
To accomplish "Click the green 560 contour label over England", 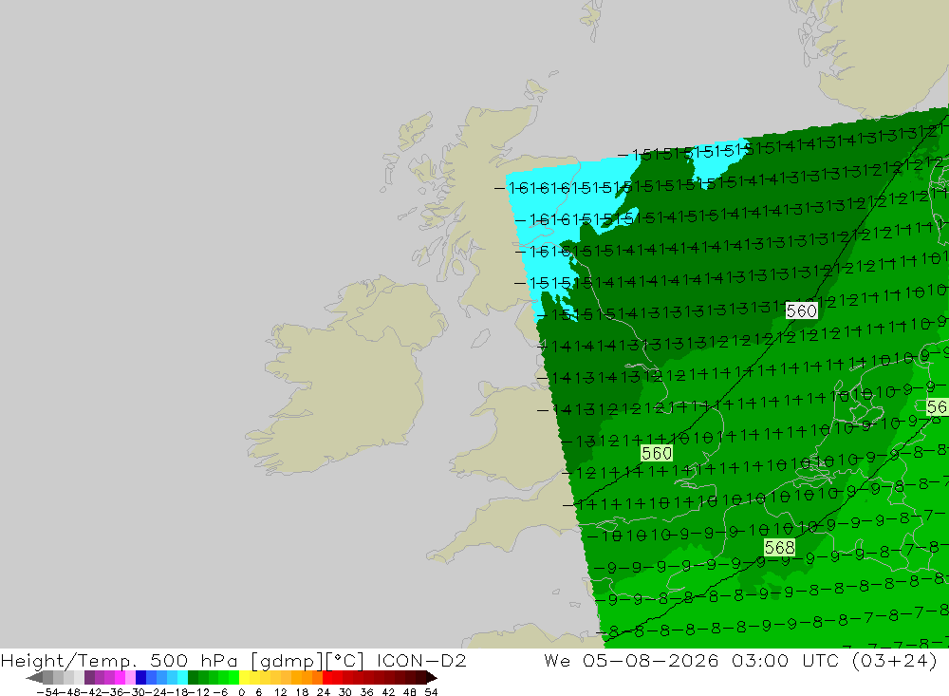I will (657, 453).
